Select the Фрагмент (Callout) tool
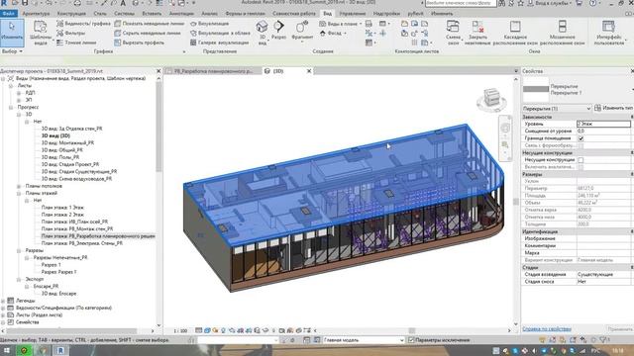 tap(302, 31)
